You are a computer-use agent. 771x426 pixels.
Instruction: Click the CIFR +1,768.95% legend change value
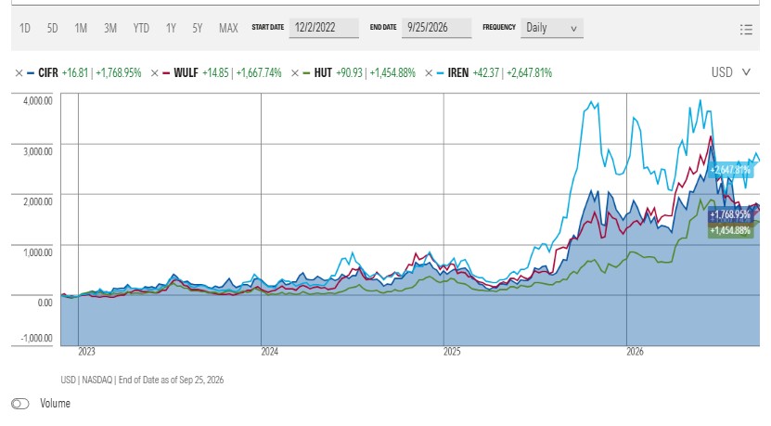119,73
